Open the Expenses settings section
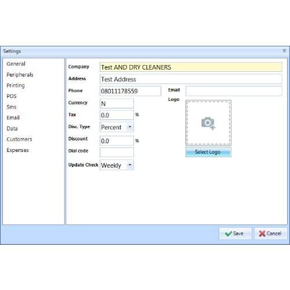Viewport: 290px width, 290px height. [17, 150]
